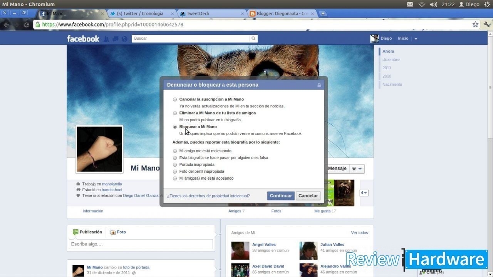
Task: Select Foto del perfil inapropiada option
Action: tap(175, 172)
